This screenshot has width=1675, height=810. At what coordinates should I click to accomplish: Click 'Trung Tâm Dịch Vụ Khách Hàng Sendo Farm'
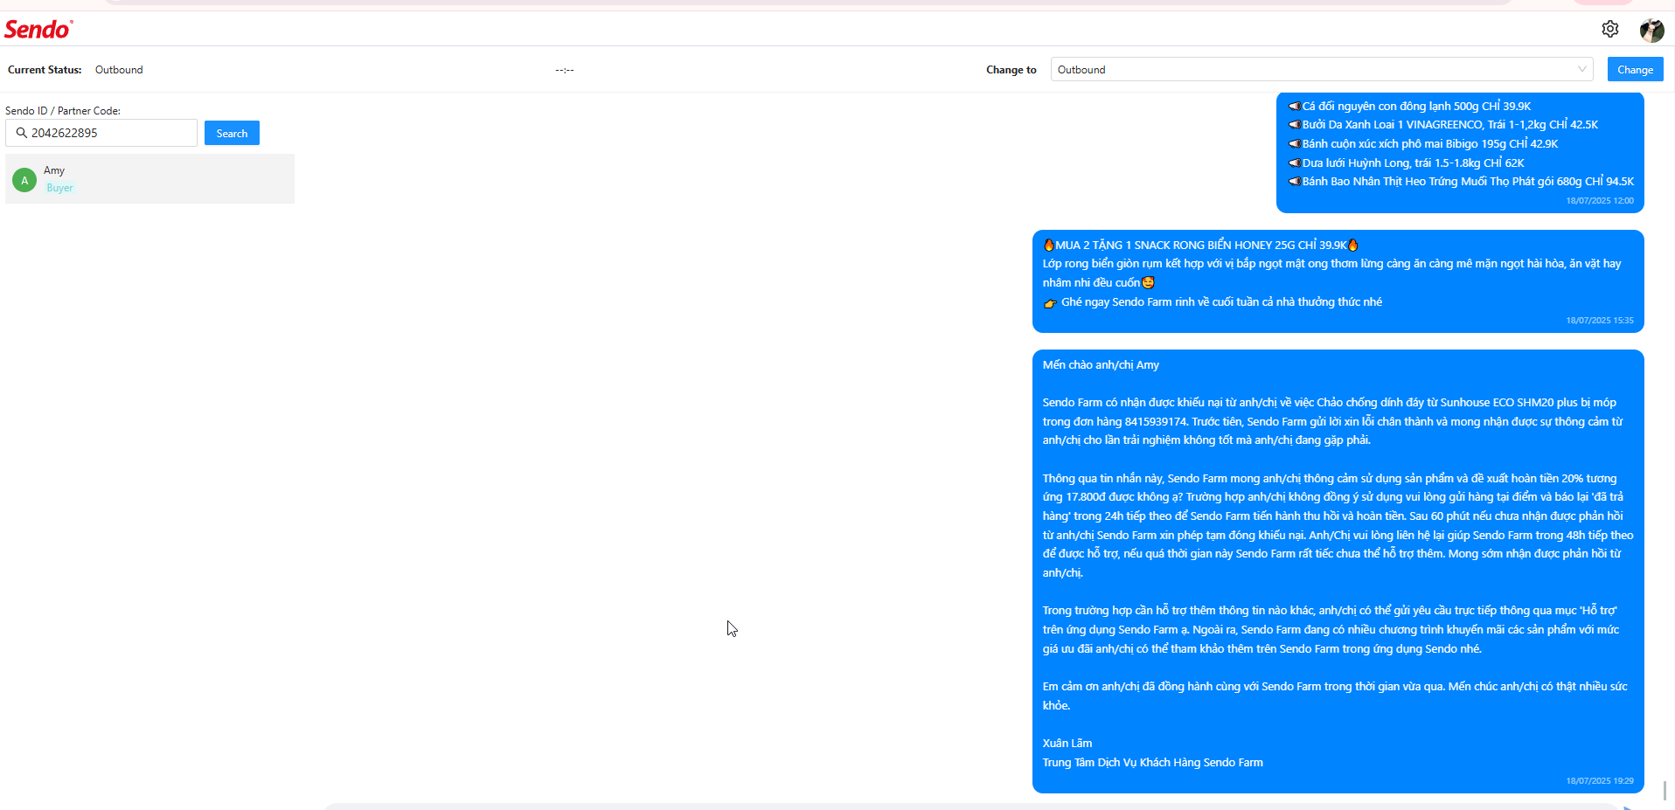(1152, 763)
